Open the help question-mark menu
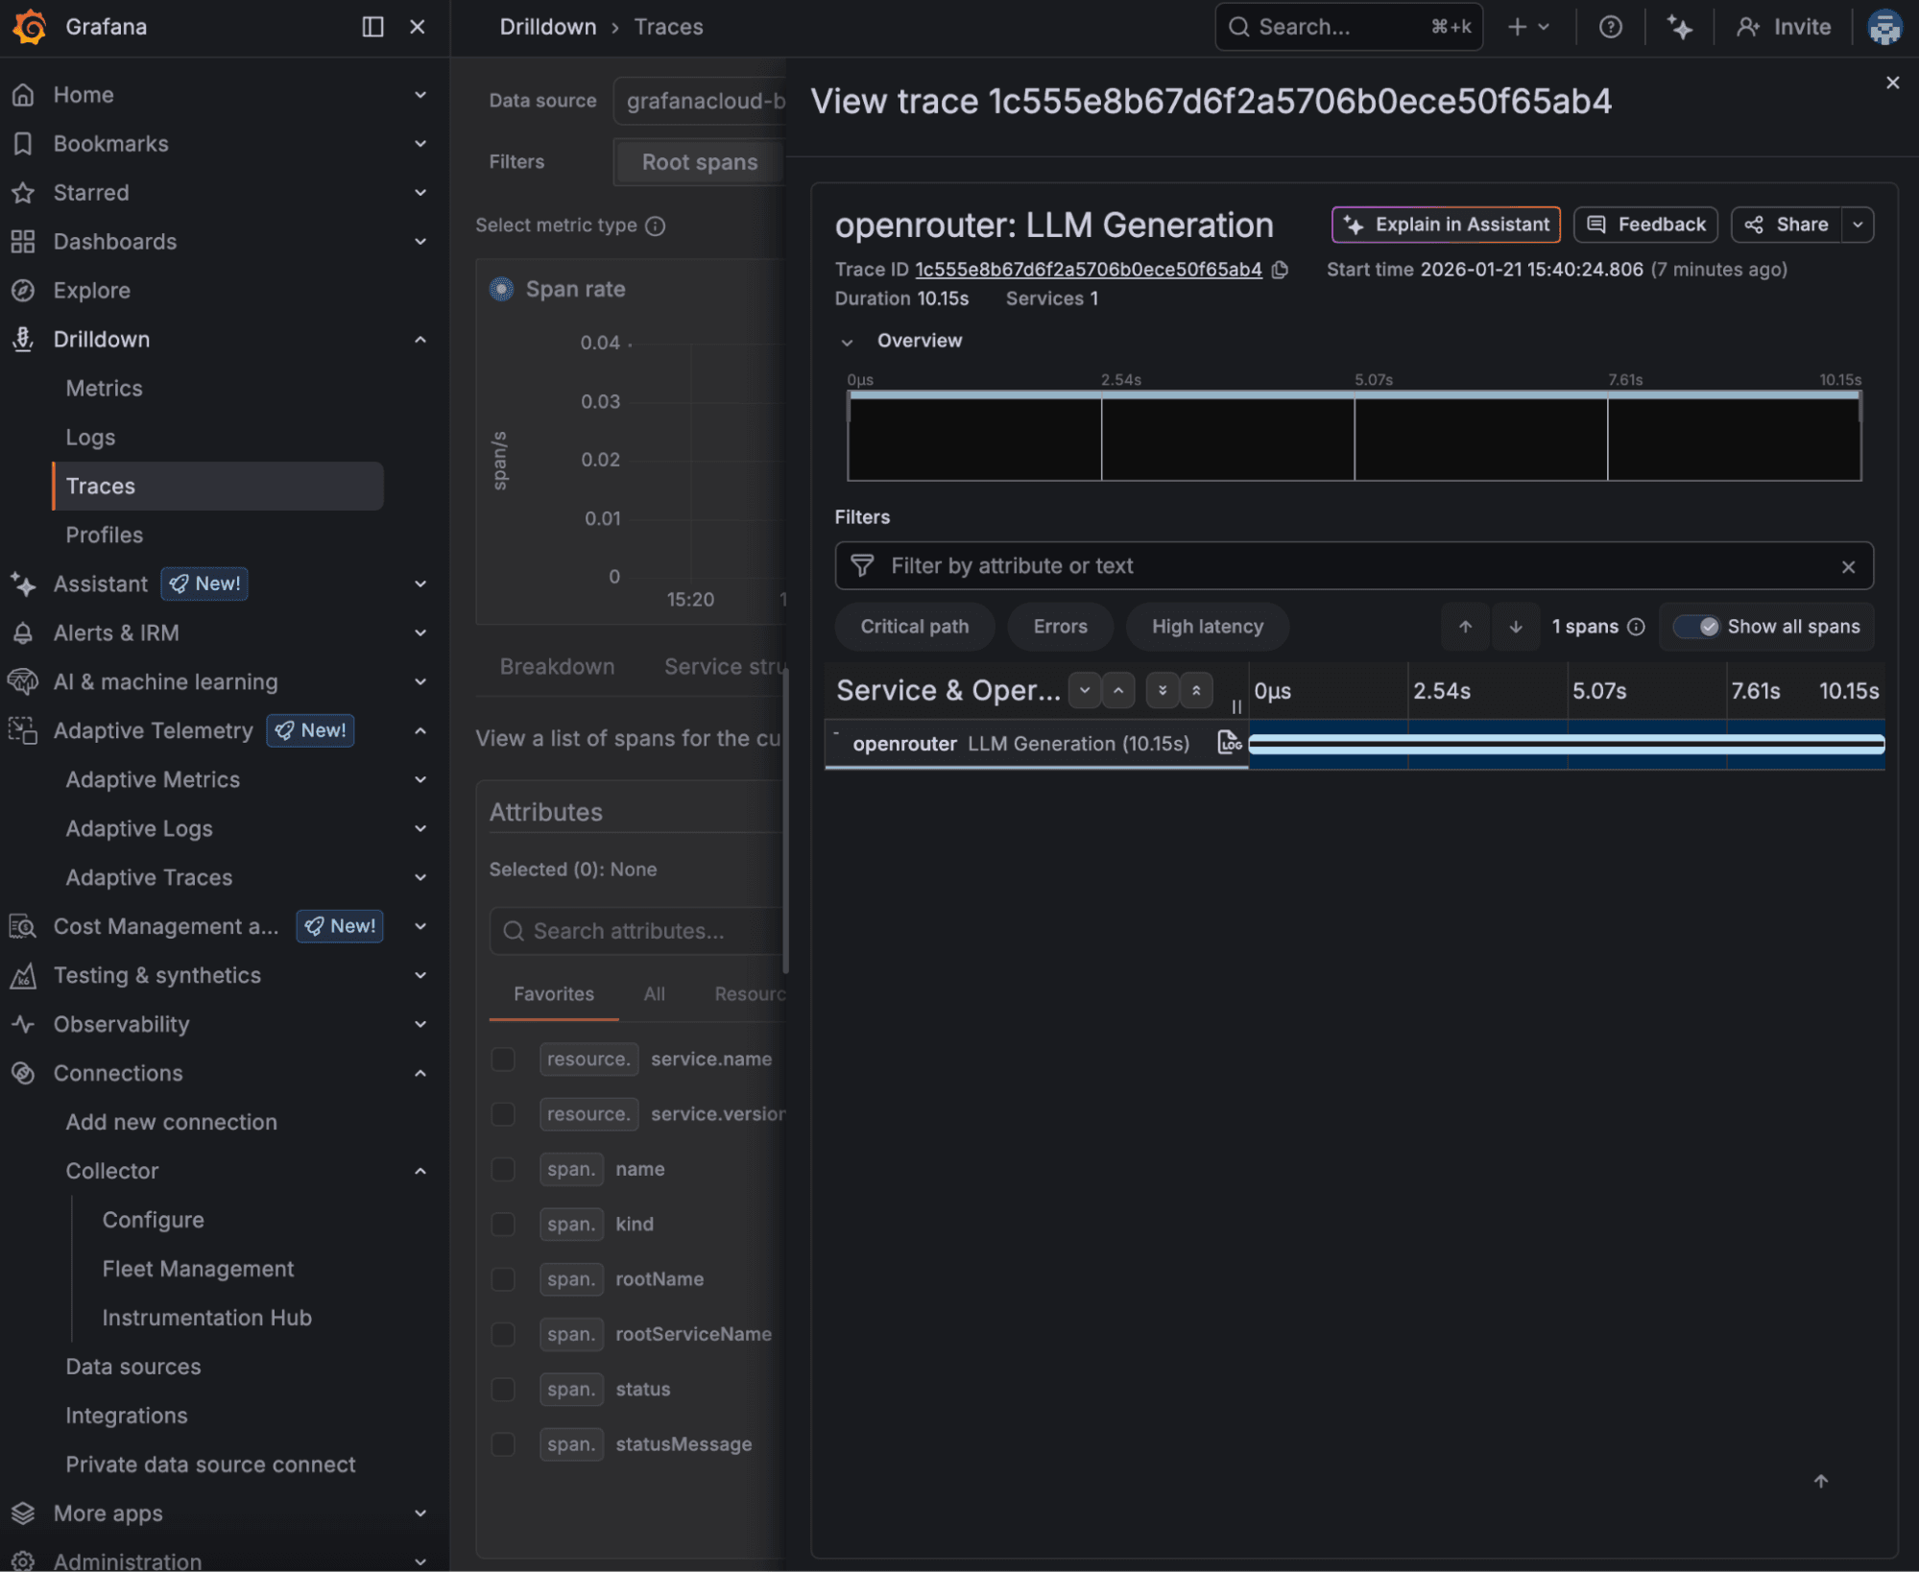Screen dimensions: 1919x1572 [x=1611, y=26]
